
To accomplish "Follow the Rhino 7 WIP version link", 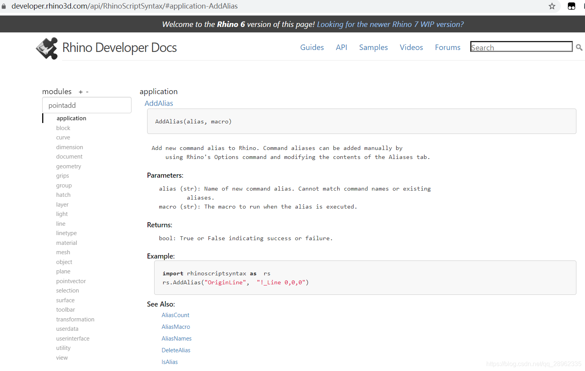I will 390,24.
